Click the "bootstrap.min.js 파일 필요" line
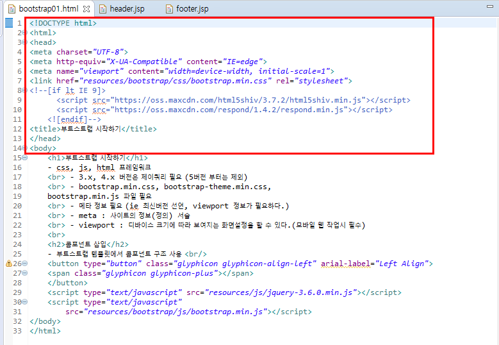 [x=99, y=196]
